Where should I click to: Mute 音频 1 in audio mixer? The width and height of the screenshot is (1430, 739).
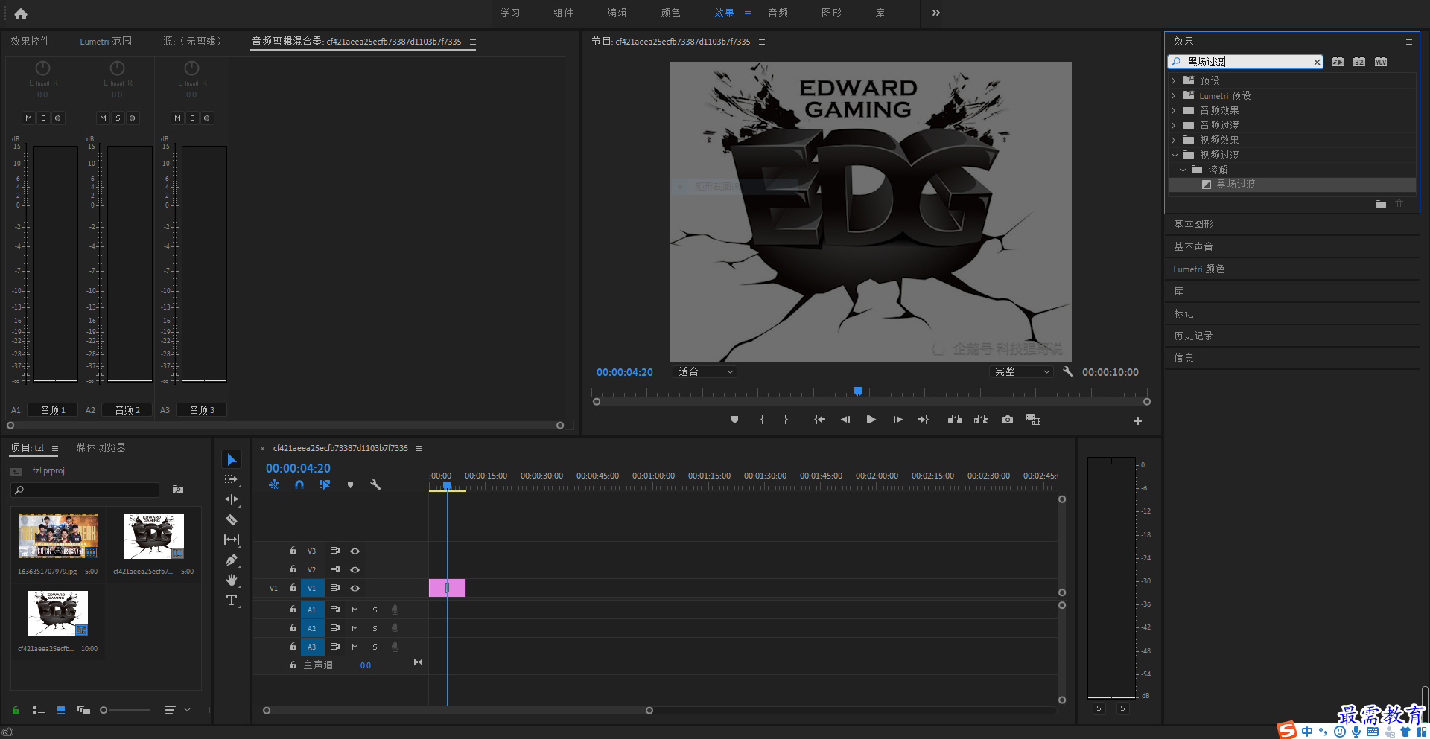28,118
